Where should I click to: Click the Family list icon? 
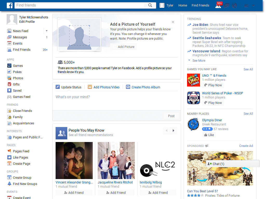pos(9,117)
